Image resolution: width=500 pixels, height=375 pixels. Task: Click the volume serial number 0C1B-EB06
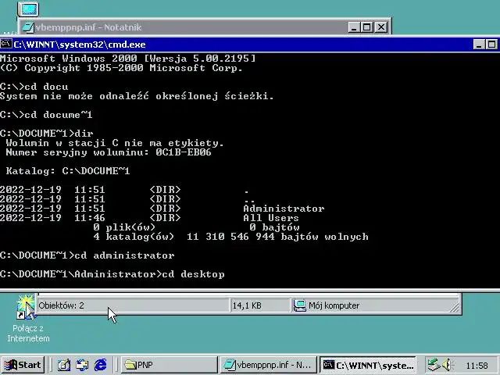coord(184,152)
